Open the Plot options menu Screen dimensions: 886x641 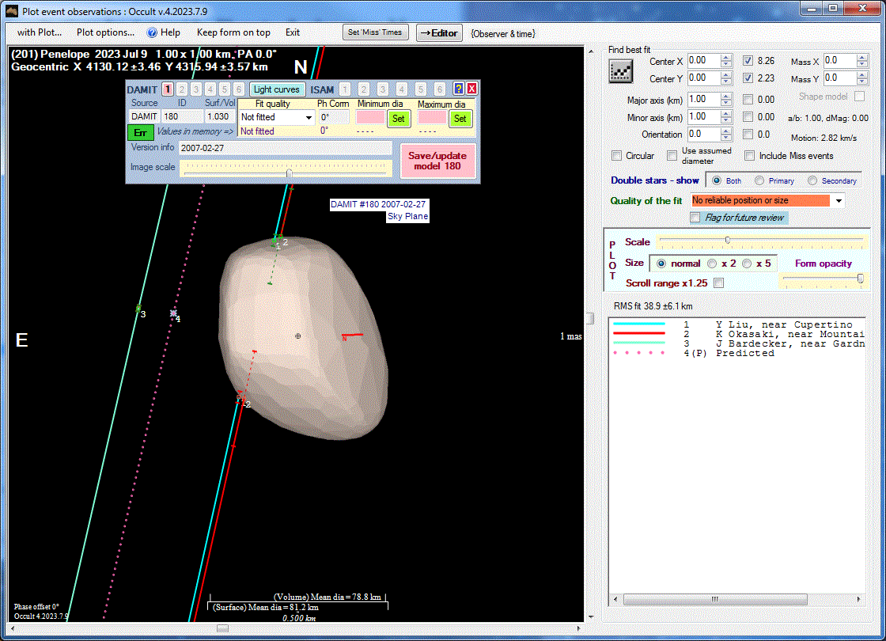105,32
